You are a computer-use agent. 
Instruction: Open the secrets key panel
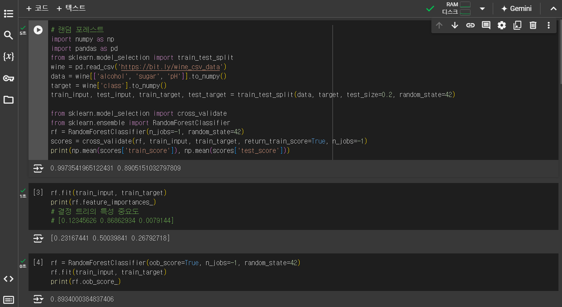click(8, 78)
